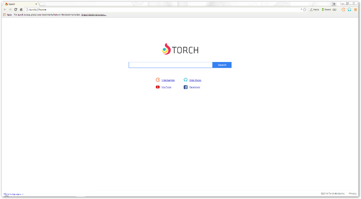Go forward with the forward arrow
This screenshot has height=199, width=361.
10,10
